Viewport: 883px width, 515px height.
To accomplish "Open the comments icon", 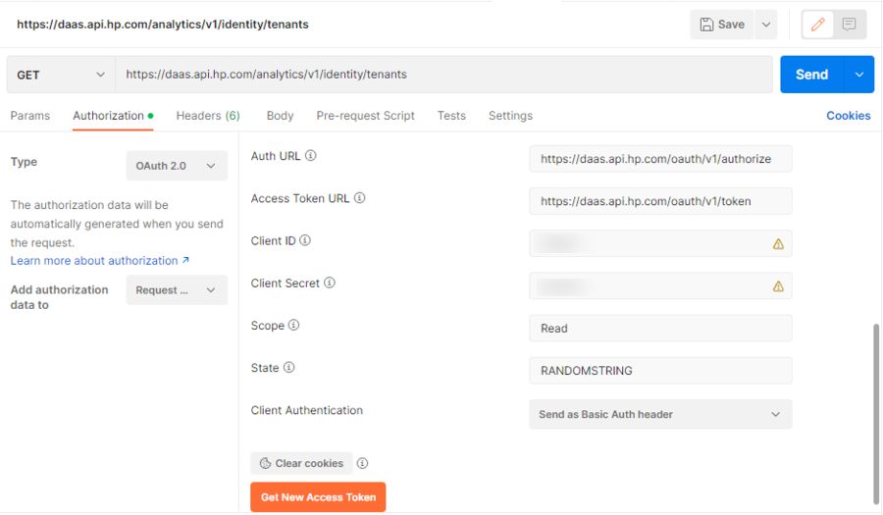I will pos(850,25).
